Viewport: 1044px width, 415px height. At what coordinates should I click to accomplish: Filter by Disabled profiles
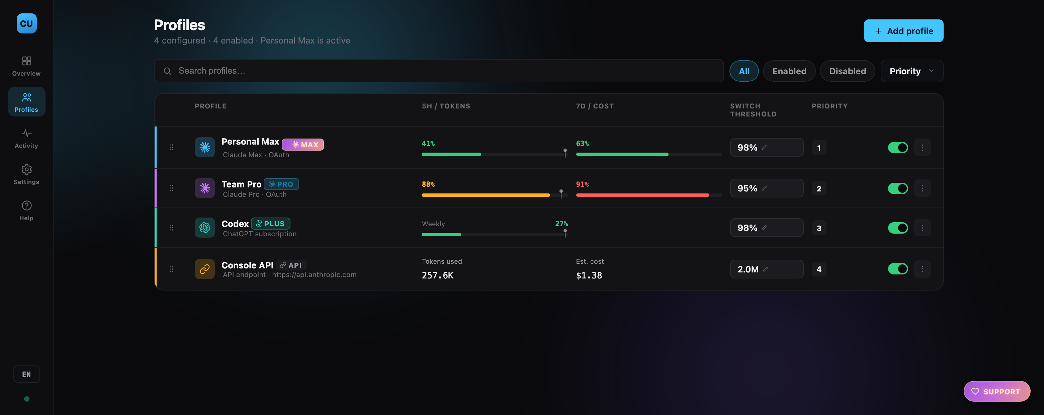848,71
